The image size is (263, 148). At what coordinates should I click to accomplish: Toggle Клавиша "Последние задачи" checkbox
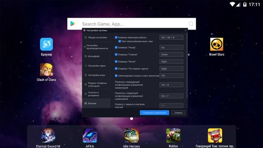(116, 69)
